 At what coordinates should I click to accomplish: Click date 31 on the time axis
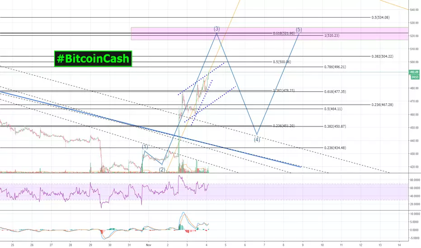tap(129, 245)
